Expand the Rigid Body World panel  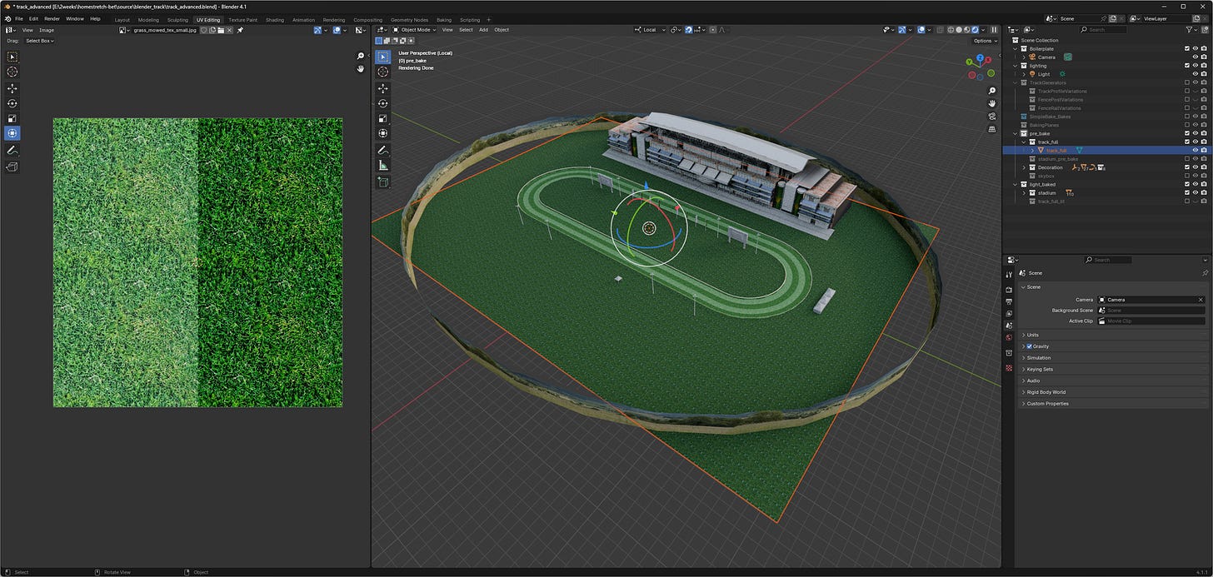(x=1046, y=392)
